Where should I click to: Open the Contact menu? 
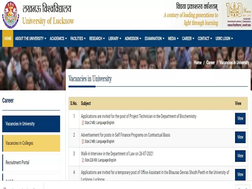coord(205,39)
